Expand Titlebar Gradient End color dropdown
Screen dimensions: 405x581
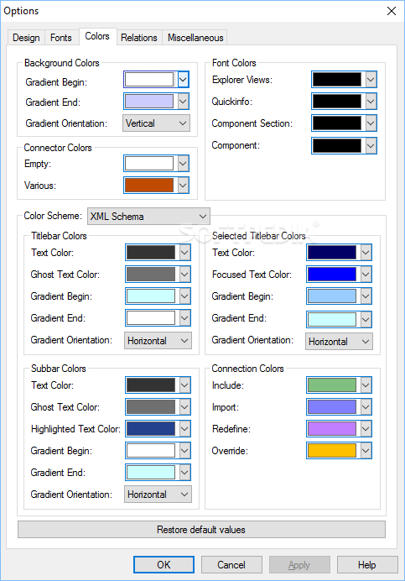pyautogui.click(x=185, y=318)
